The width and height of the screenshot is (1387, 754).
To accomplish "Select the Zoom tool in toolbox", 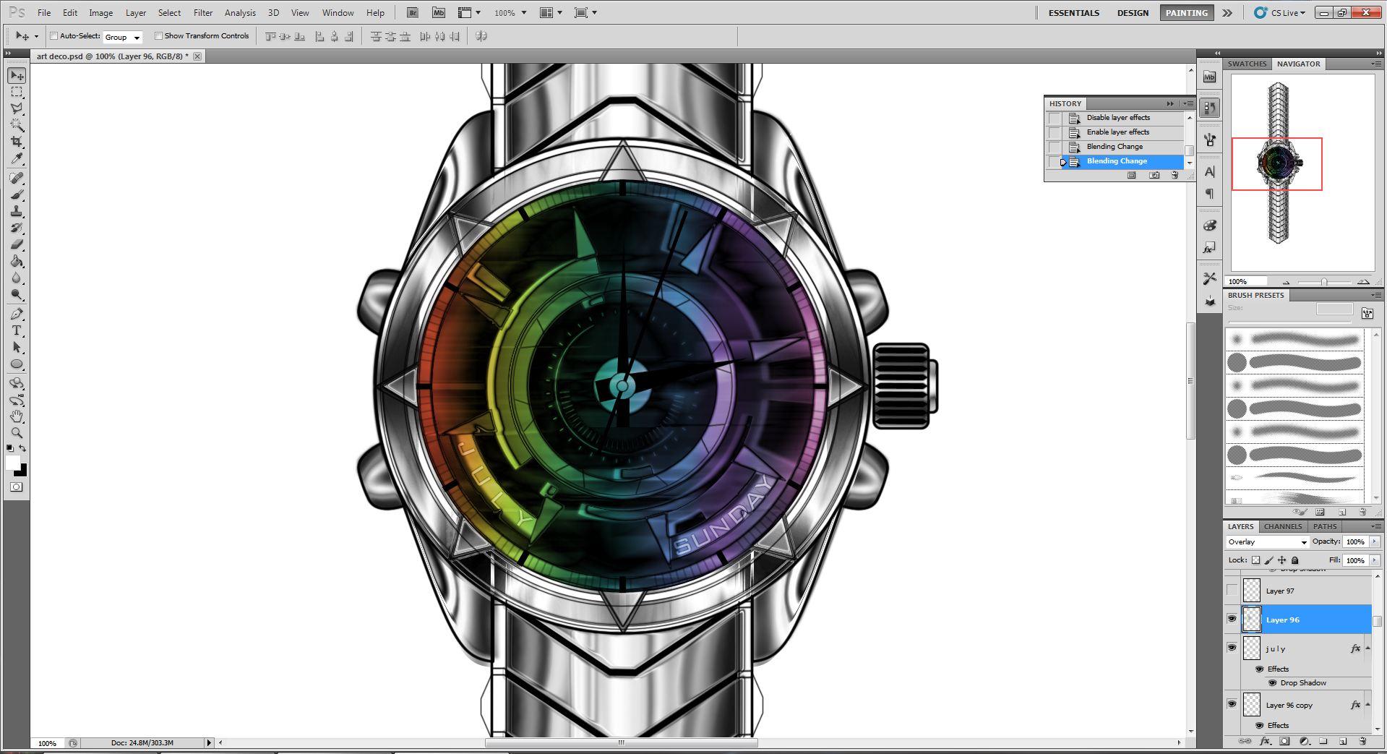I will tap(17, 433).
